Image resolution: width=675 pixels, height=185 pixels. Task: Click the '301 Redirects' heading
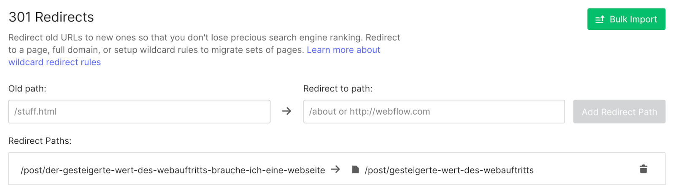[x=51, y=17]
